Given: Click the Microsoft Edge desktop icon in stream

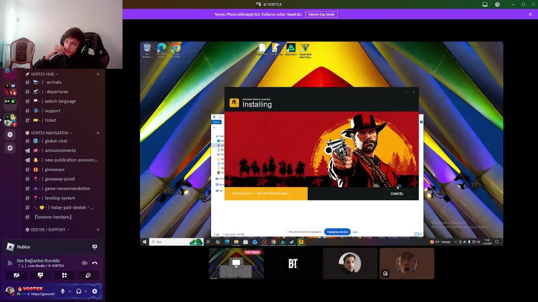Looking at the screenshot, I should [161, 51].
